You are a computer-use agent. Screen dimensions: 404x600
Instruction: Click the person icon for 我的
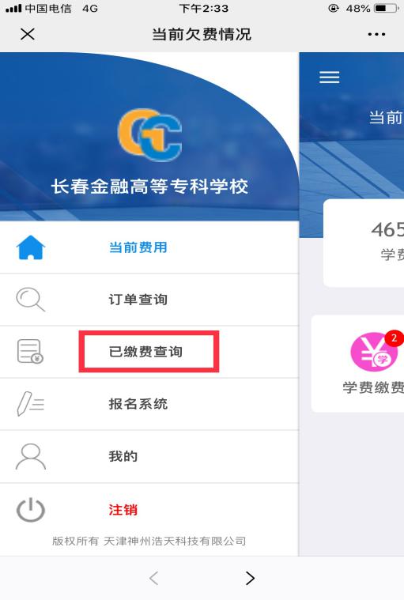31,456
